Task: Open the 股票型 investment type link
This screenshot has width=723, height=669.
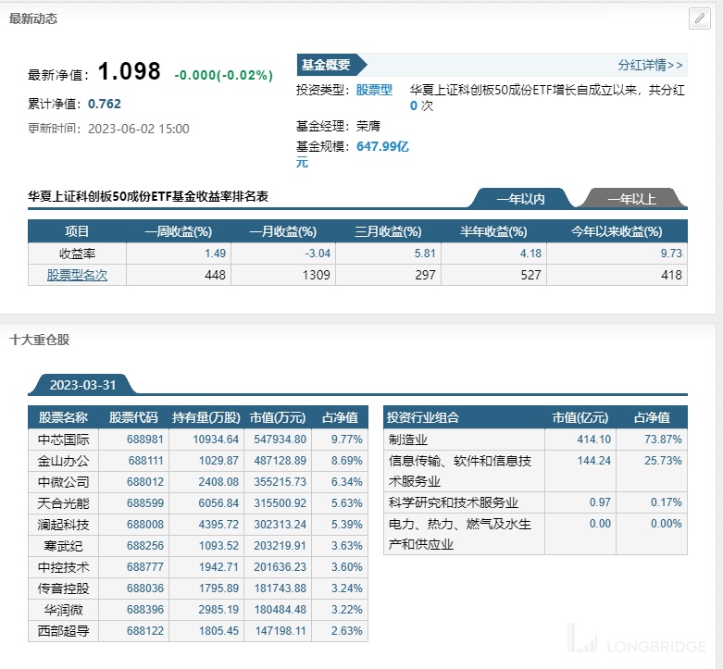Action: click(374, 91)
